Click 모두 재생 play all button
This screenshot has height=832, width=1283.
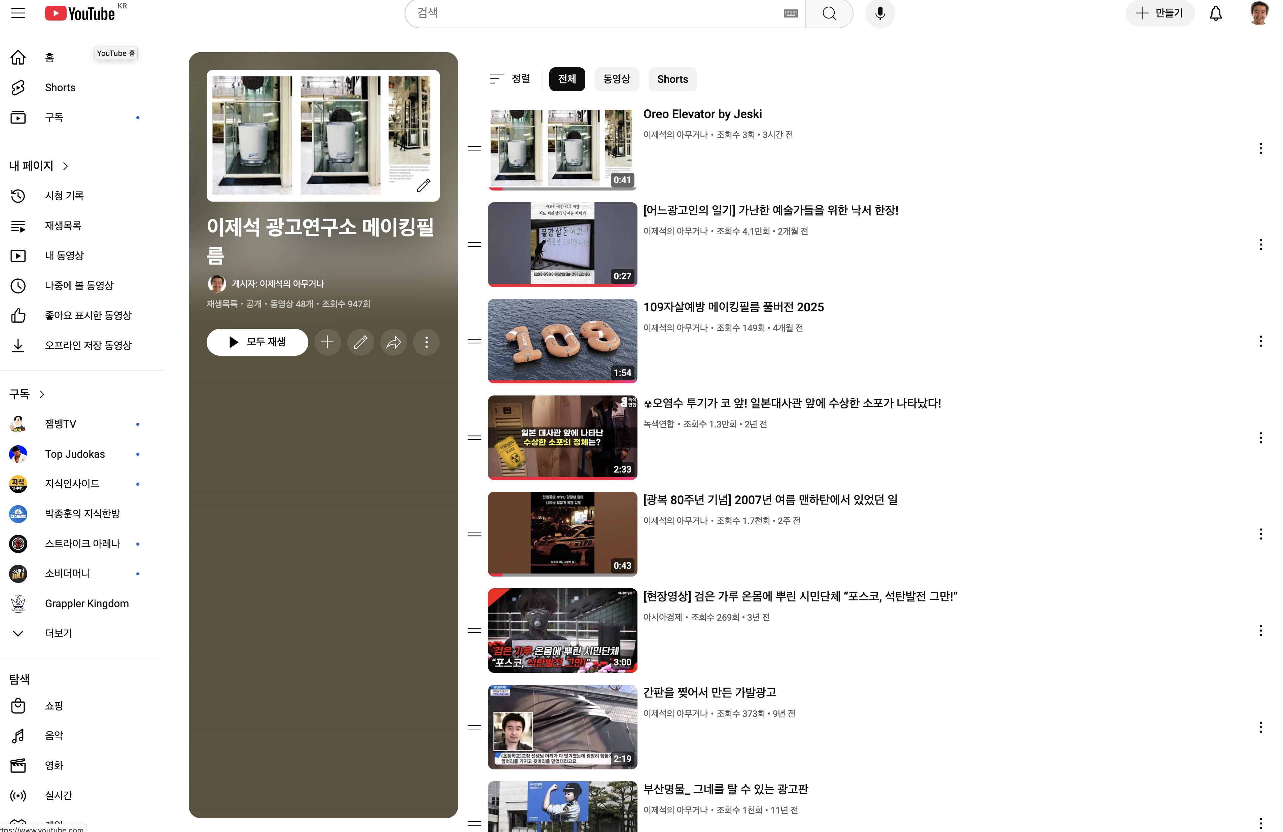[x=257, y=342]
